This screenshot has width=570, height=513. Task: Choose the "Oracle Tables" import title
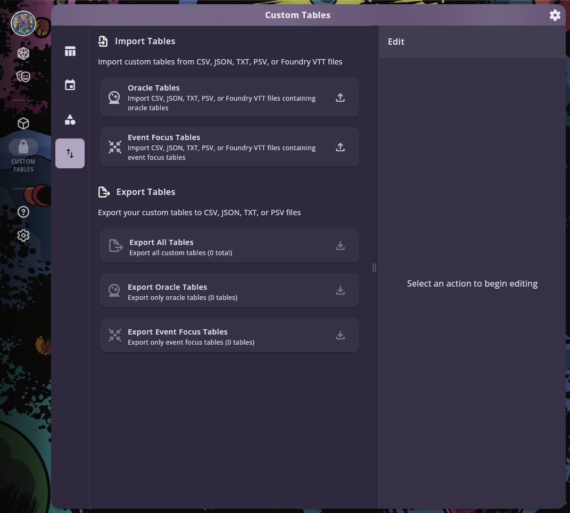(154, 88)
